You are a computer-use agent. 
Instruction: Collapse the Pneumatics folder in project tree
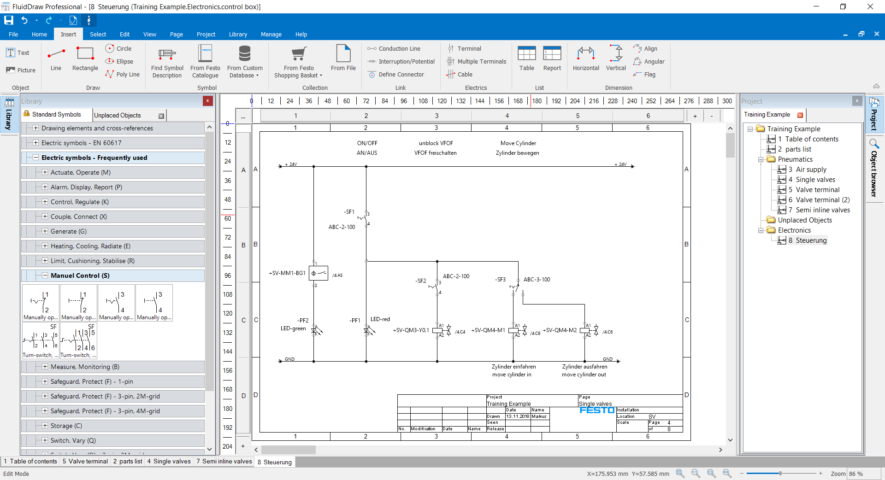click(x=761, y=159)
